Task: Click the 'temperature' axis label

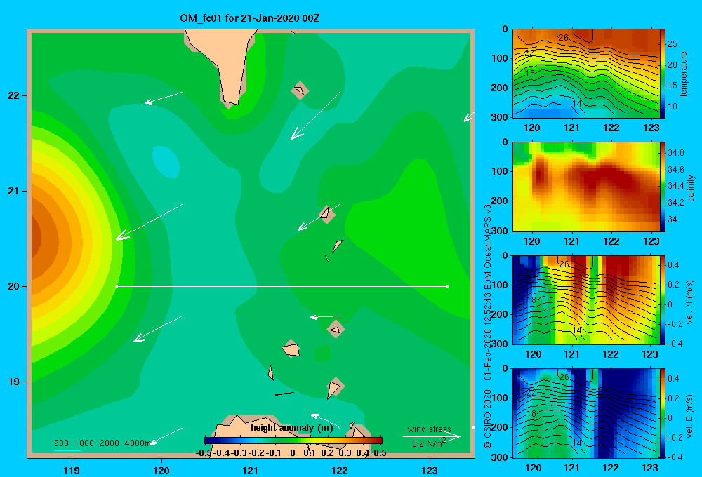Action: coord(684,74)
